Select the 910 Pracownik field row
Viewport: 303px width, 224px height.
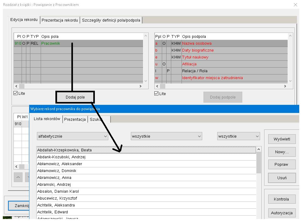pyautogui.click(x=78, y=43)
